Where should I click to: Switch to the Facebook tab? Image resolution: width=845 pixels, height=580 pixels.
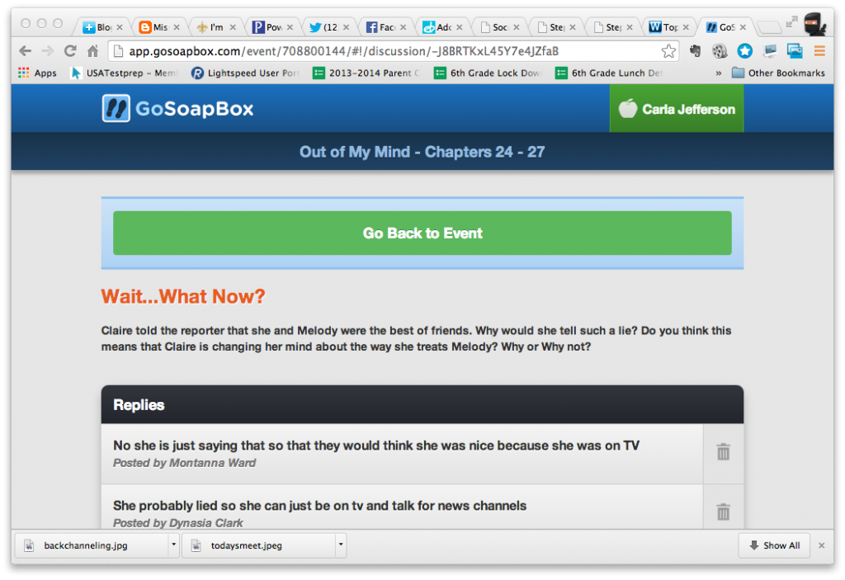(385, 27)
